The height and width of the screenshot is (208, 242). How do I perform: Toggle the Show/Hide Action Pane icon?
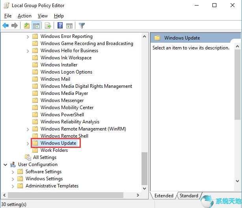point(69,25)
